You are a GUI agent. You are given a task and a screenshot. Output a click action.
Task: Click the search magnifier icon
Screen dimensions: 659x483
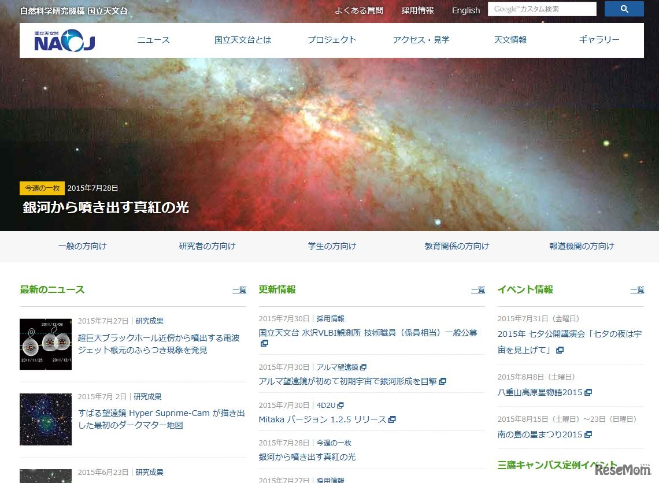point(623,9)
